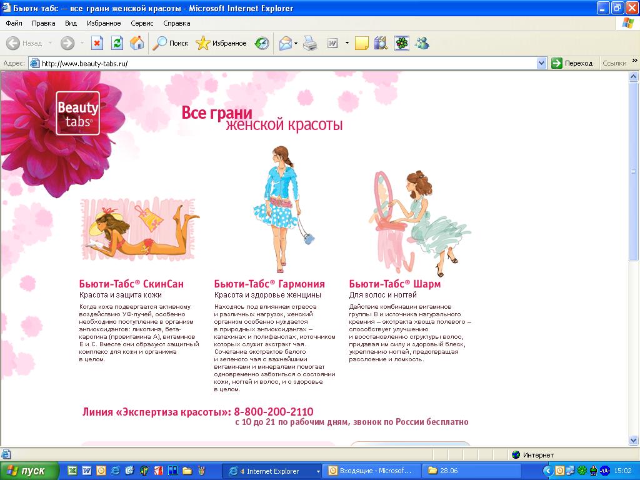640x480 pixels.
Task: Stop page loading with red X icon
Action: (x=97, y=43)
